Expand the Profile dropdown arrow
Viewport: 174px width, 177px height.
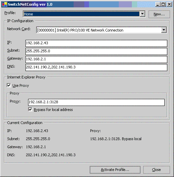click(142, 14)
